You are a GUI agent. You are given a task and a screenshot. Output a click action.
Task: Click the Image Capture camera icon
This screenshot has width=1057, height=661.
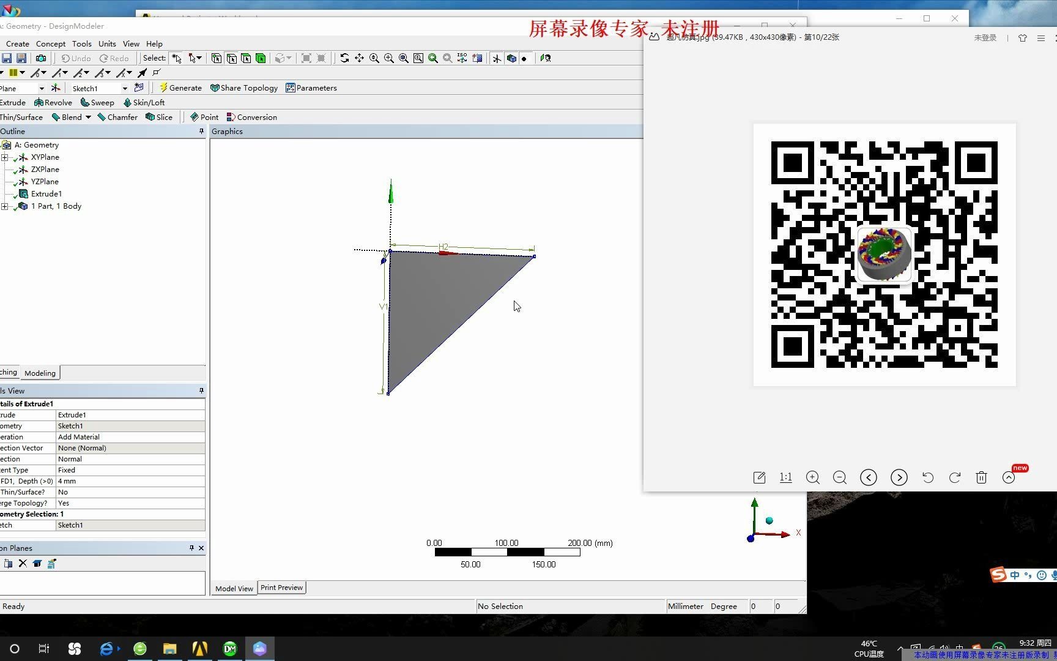[x=41, y=58]
